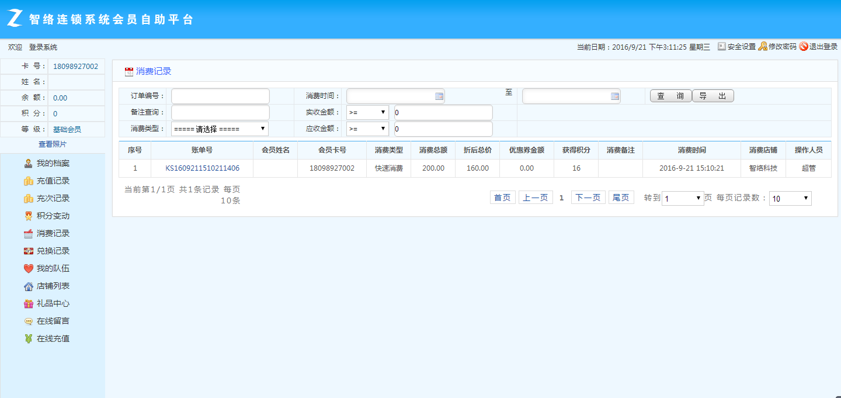
Task: Go to 充值记录 in the sidebar menu
Action: coord(53,181)
